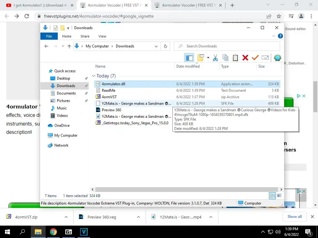The height and width of the screenshot is (238, 318).
Task: Open the View ribbon tab
Action: point(102,36)
